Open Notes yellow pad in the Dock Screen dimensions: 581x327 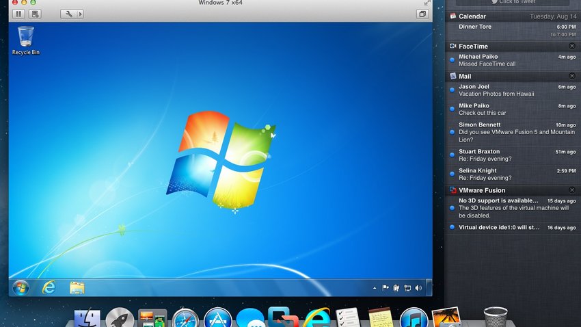click(x=381, y=318)
